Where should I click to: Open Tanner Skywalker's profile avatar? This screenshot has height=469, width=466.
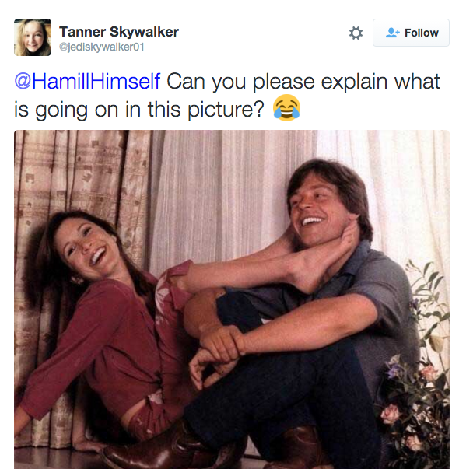(33, 37)
